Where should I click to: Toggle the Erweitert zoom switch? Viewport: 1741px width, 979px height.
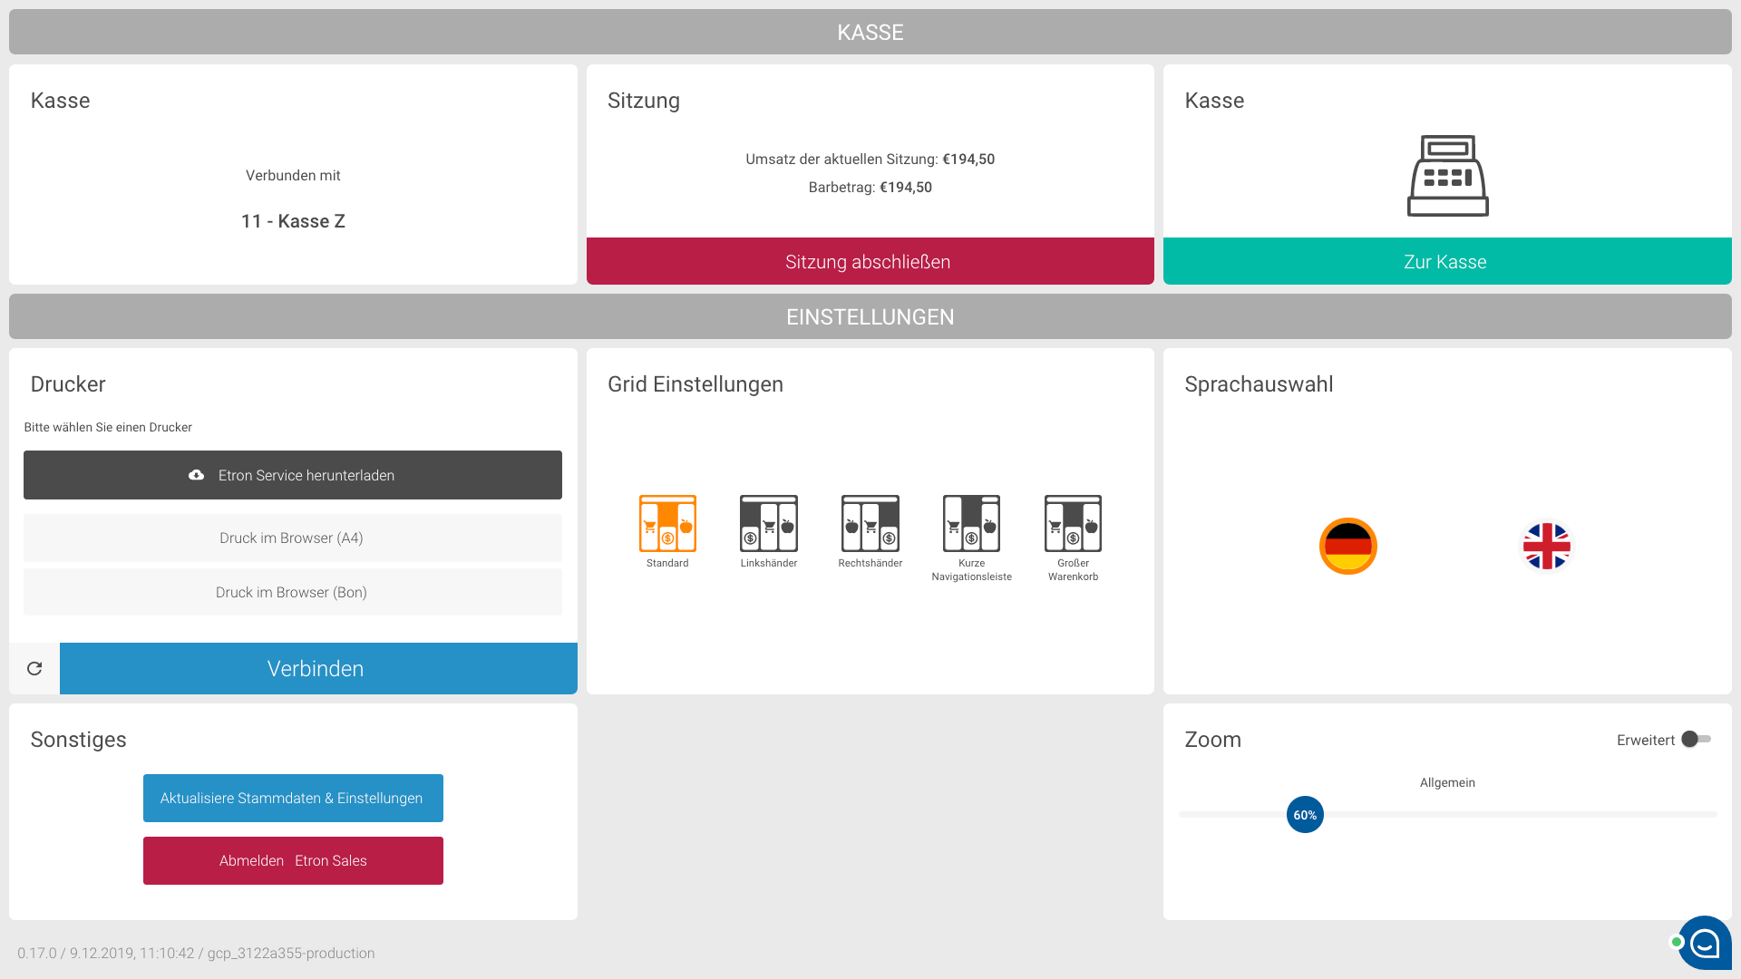click(x=1696, y=740)
